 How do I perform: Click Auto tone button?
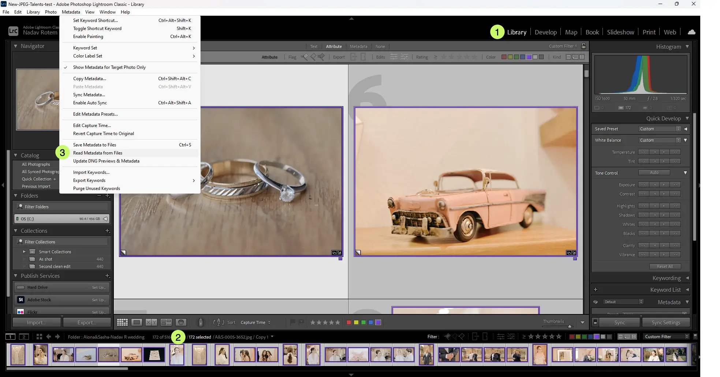(x=654, y=172)
